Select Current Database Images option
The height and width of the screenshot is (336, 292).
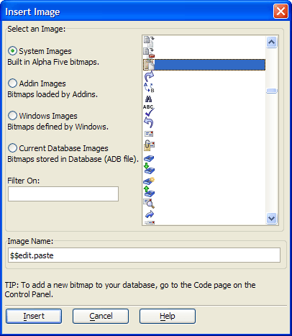(x=12, y=148)
